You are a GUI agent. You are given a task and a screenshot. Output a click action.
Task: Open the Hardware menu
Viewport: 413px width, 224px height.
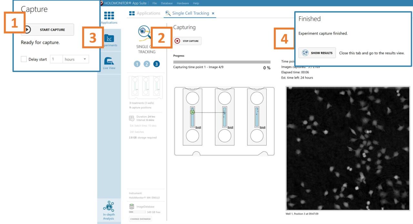(183, 3)
